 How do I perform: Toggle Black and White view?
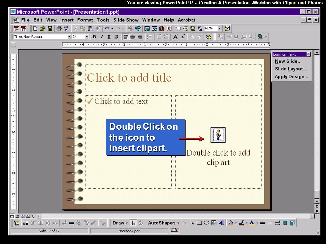point(200,28)
